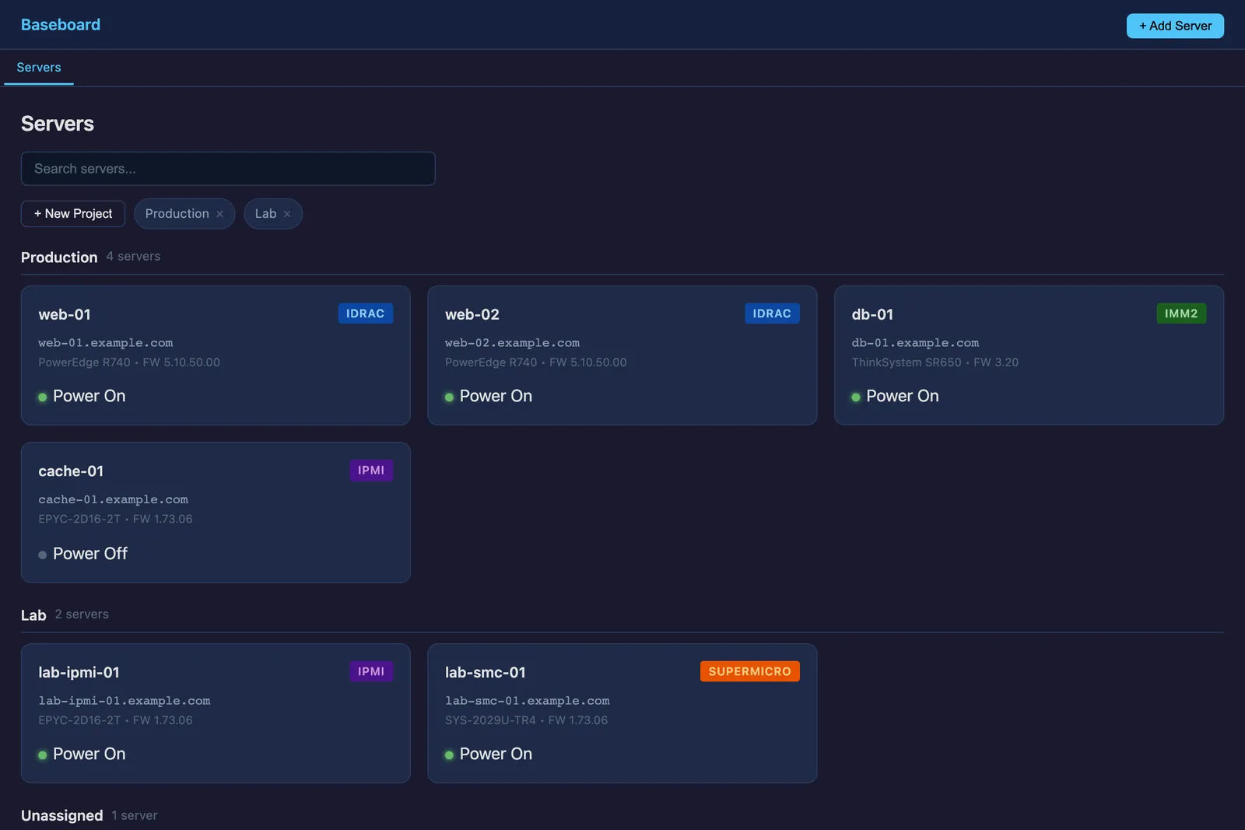Click the Power On status on lab-smc-01

(x=489, y=754)
